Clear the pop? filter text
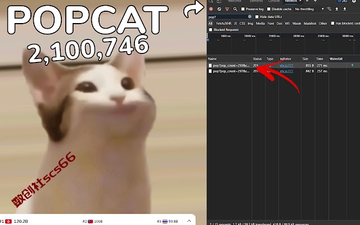 coord(250,16)
